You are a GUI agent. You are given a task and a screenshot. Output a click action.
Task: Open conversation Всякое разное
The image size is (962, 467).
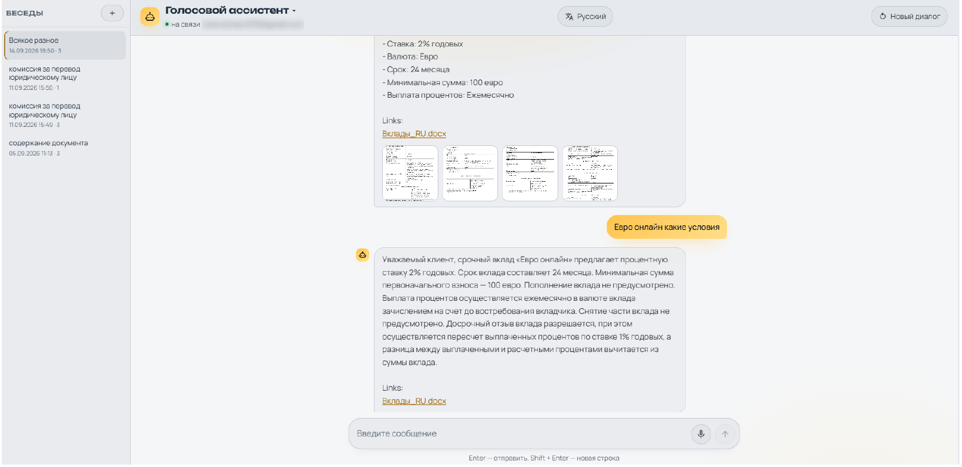65,45
